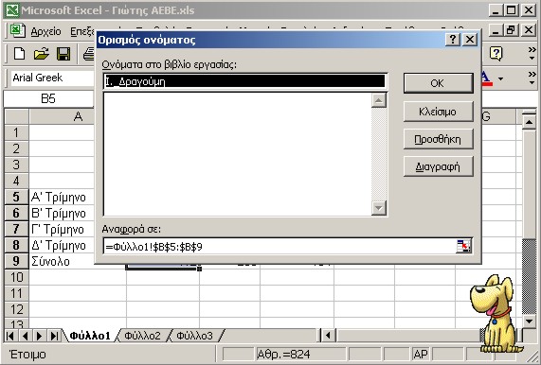Click the New workbook icon

coord(19,54)
